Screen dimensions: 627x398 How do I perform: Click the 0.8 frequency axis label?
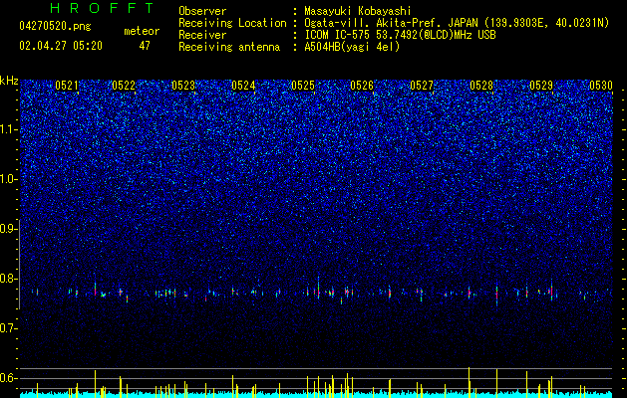click(x=9, y=279)
